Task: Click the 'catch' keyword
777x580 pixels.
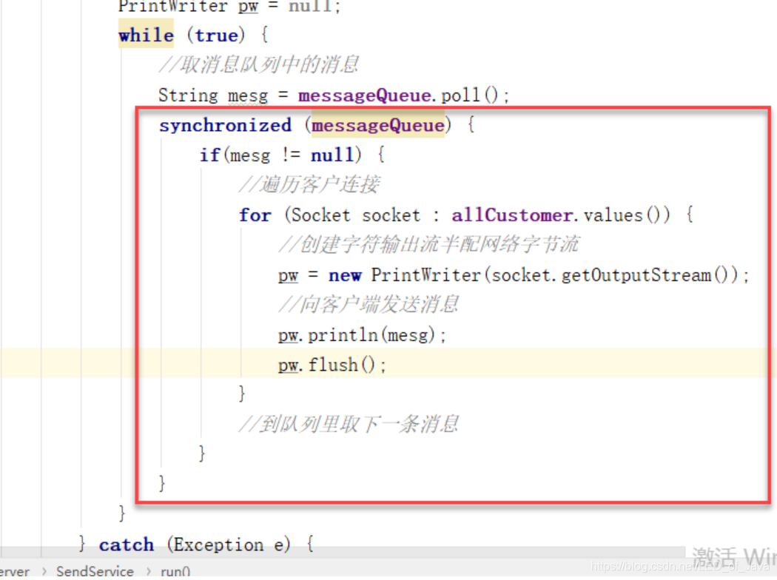Action: [127, 544]
